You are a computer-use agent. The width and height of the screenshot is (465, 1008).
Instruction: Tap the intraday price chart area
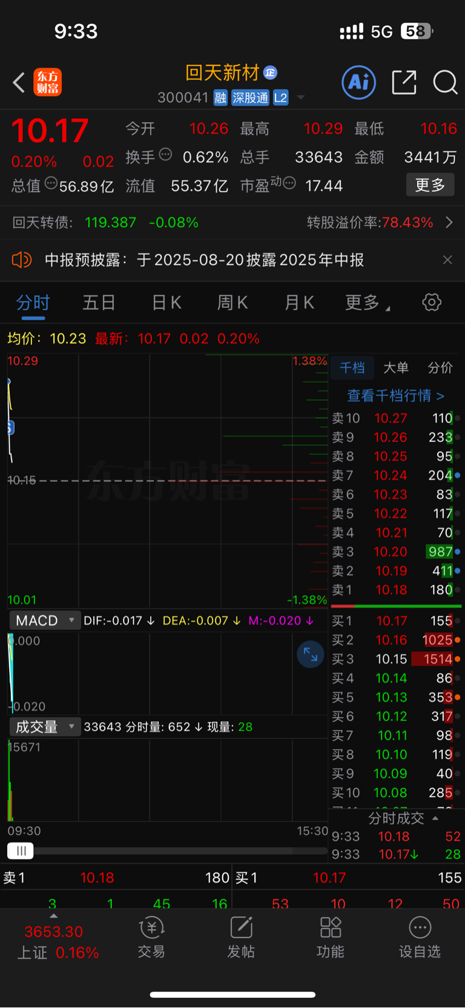(x=168, y=481)
